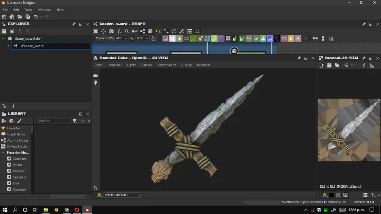Image resolution: width=381 pixels, height=214 pixels.
Task: Open the Environment menu in 3D view
Action: (x=166, y=65)
